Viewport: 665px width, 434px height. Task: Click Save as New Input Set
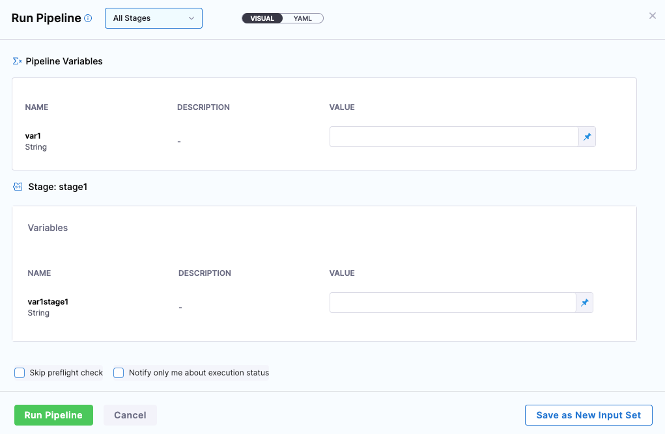(588, 415)
